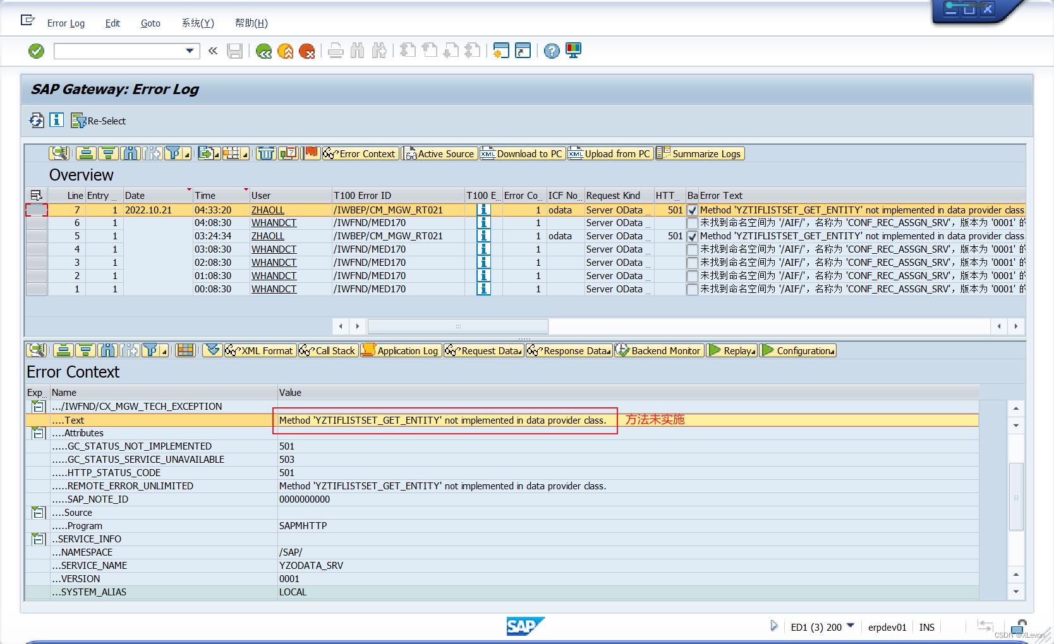Click the Error Context vertical scrollbar thumb
The height and width of the screenshot is (644, 1054).
[1016, 497]
